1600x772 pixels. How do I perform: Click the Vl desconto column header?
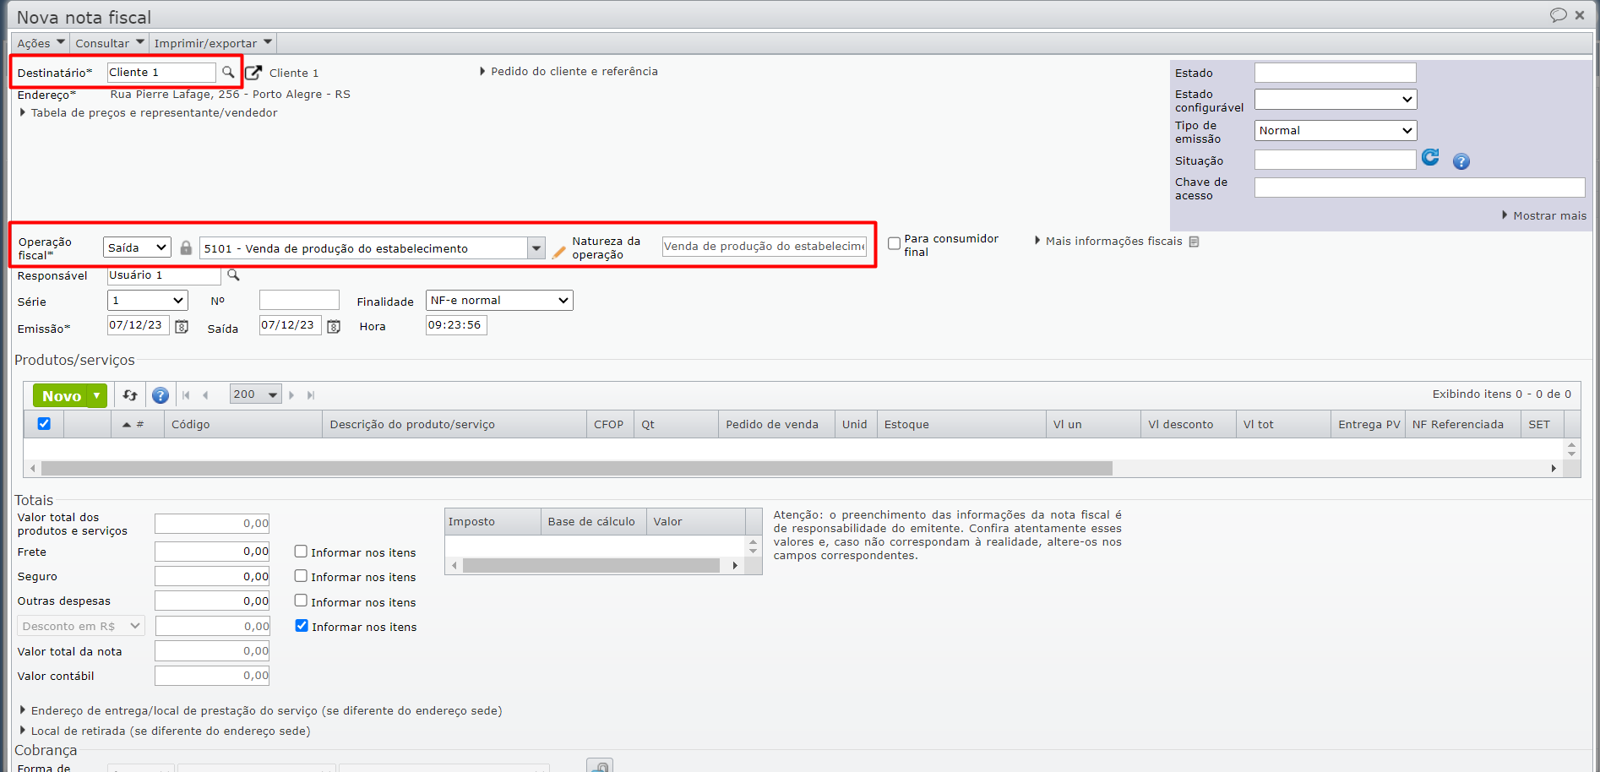pos(1188,425)
